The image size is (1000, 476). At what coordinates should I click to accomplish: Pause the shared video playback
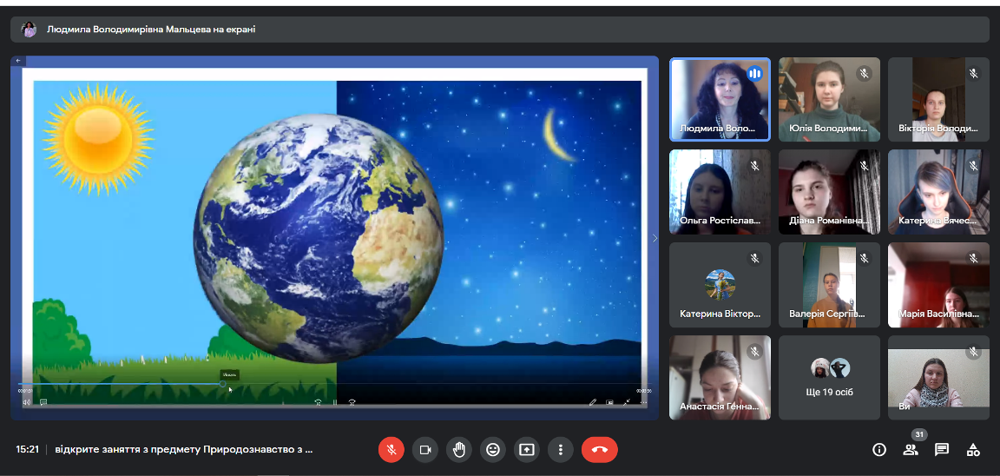335,403
